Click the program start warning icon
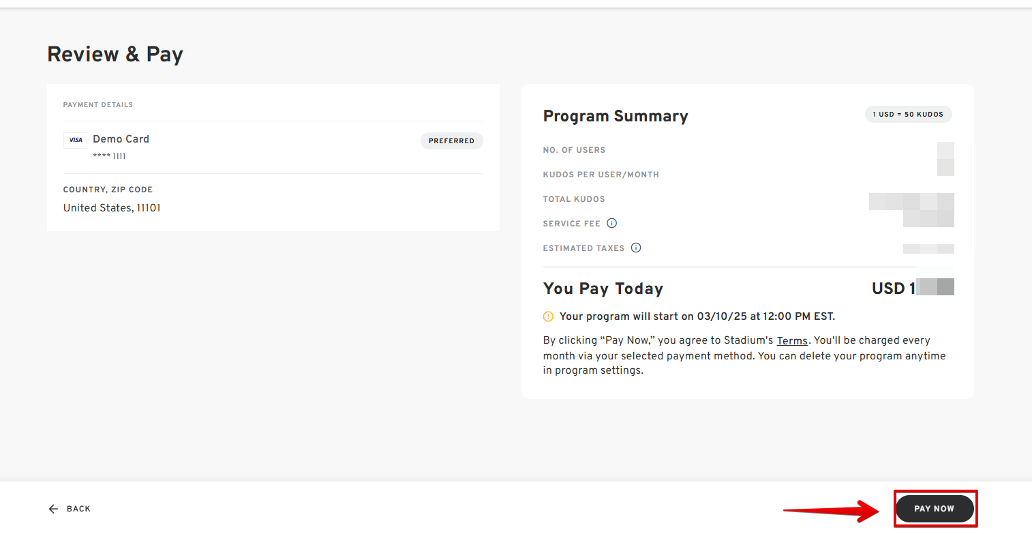The height and width of the screenshot is (534, 1032). pos(548,316)
